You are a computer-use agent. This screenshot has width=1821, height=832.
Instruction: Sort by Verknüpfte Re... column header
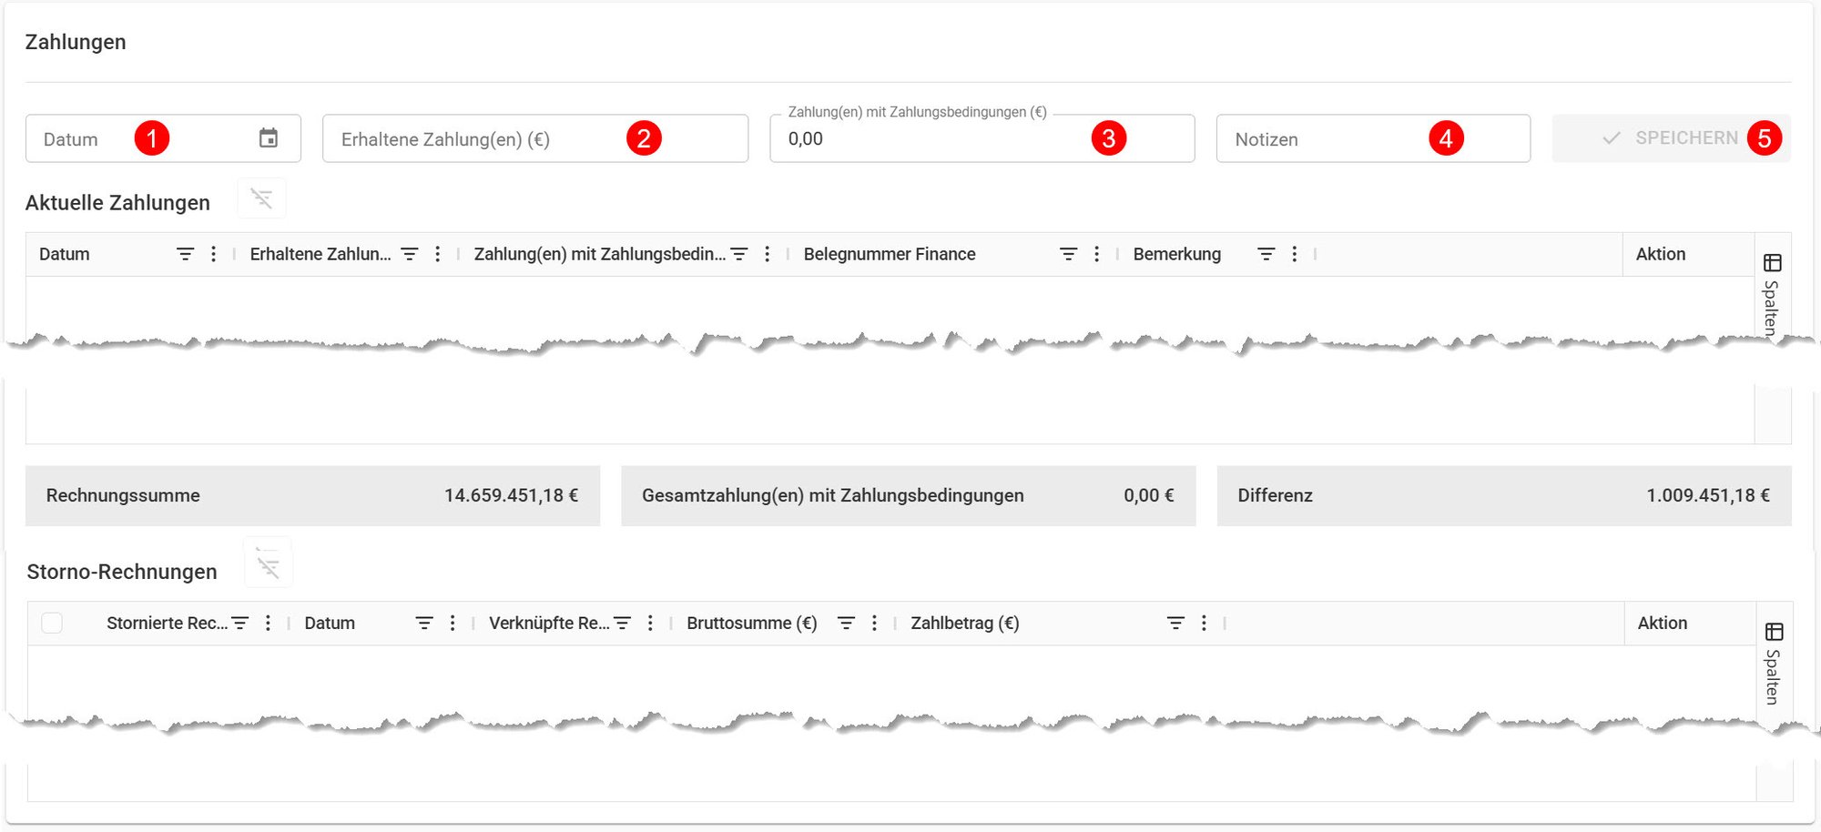(x=549, y=623)
